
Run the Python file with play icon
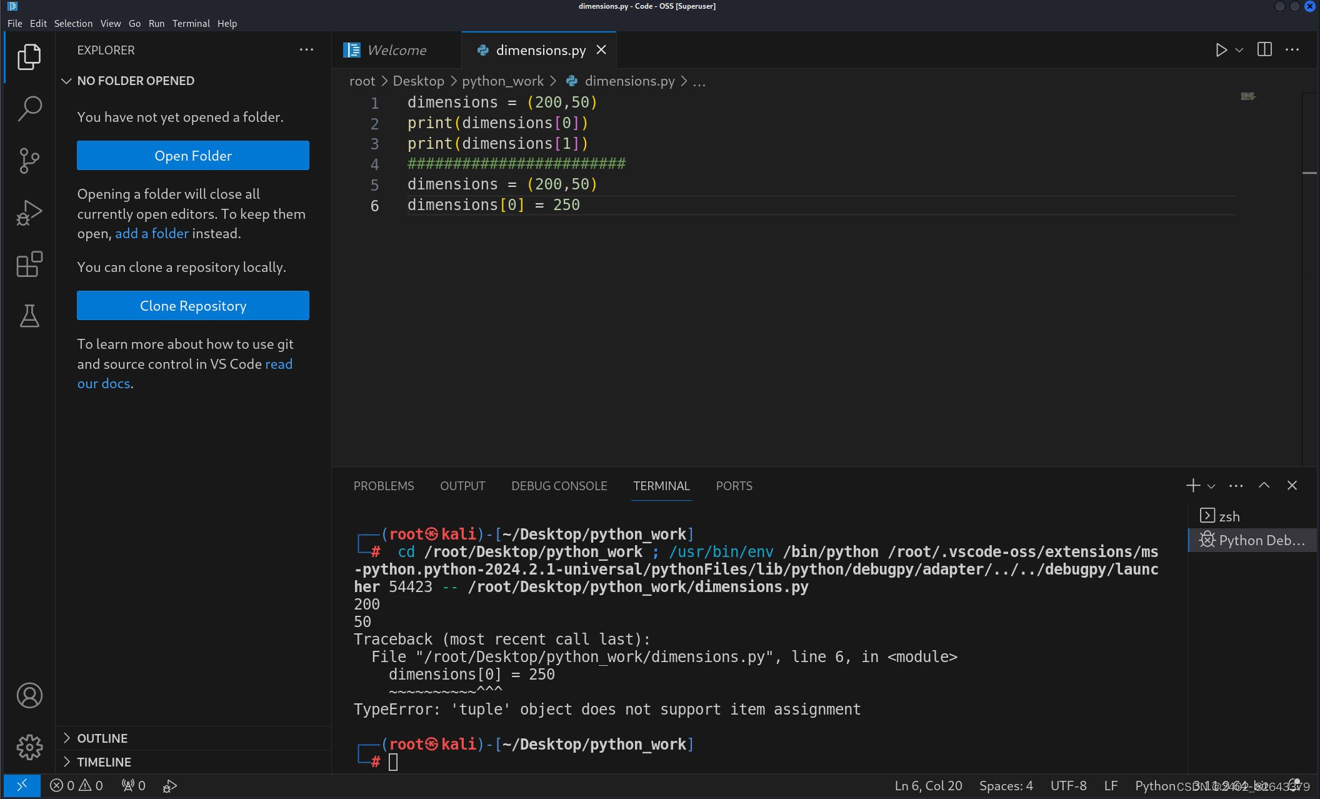coord(1221,50)
